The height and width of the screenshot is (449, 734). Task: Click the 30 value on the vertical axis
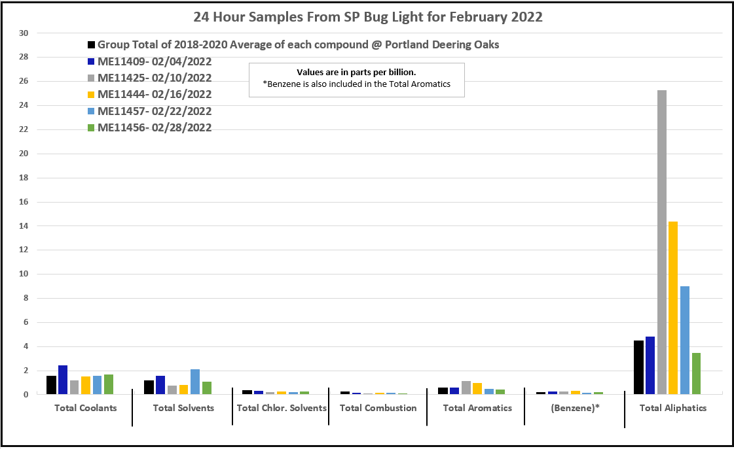[x=24, y=33]
